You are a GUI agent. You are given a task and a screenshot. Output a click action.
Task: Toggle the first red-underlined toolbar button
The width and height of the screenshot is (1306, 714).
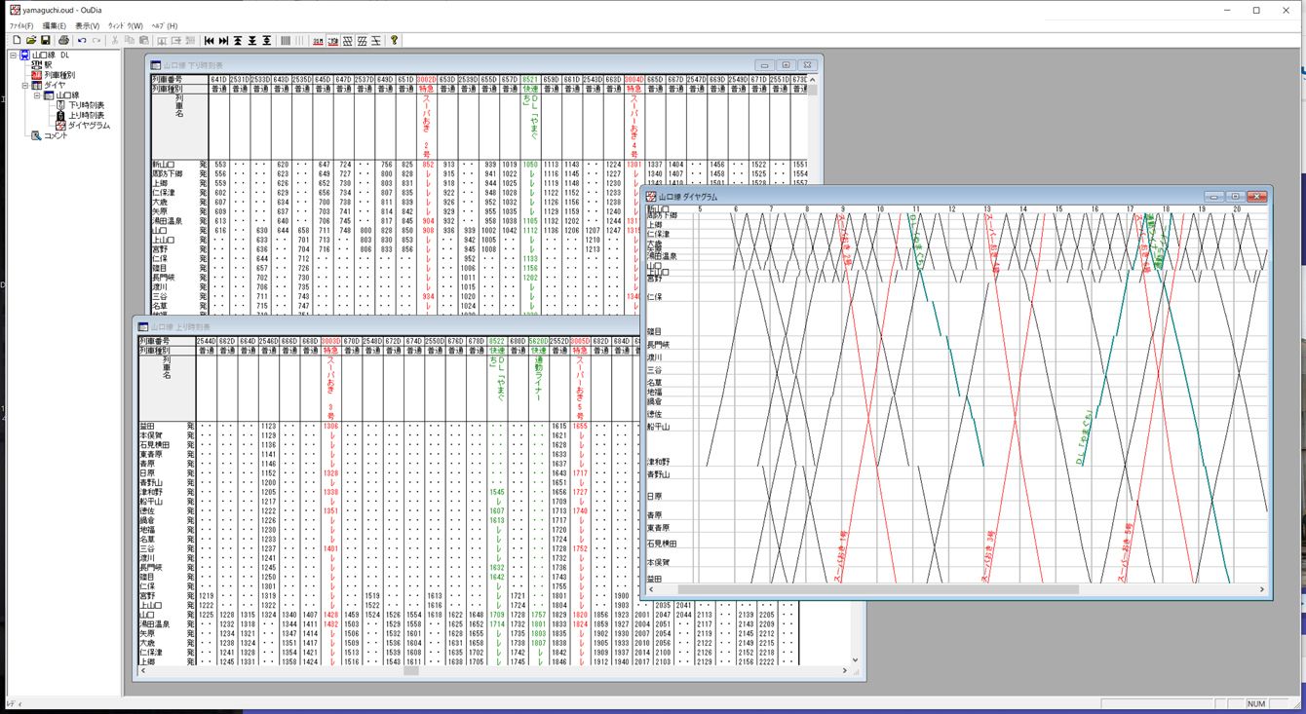click(x=318, y=40)
